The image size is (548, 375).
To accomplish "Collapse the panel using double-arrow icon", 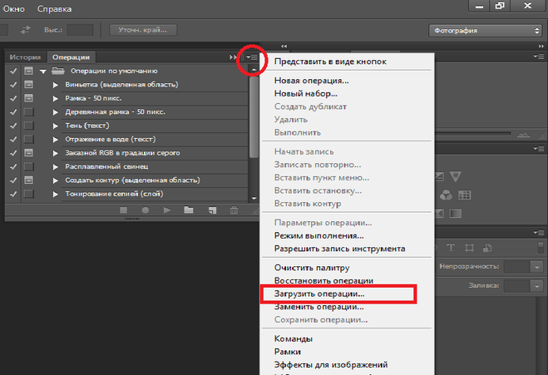I will 232,57.
